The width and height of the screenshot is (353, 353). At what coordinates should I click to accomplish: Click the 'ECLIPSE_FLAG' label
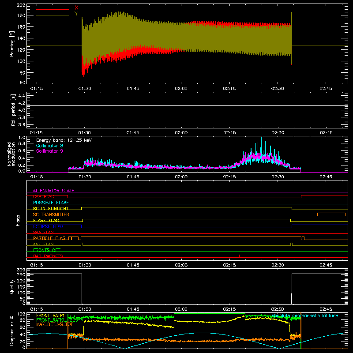(48, 226)
